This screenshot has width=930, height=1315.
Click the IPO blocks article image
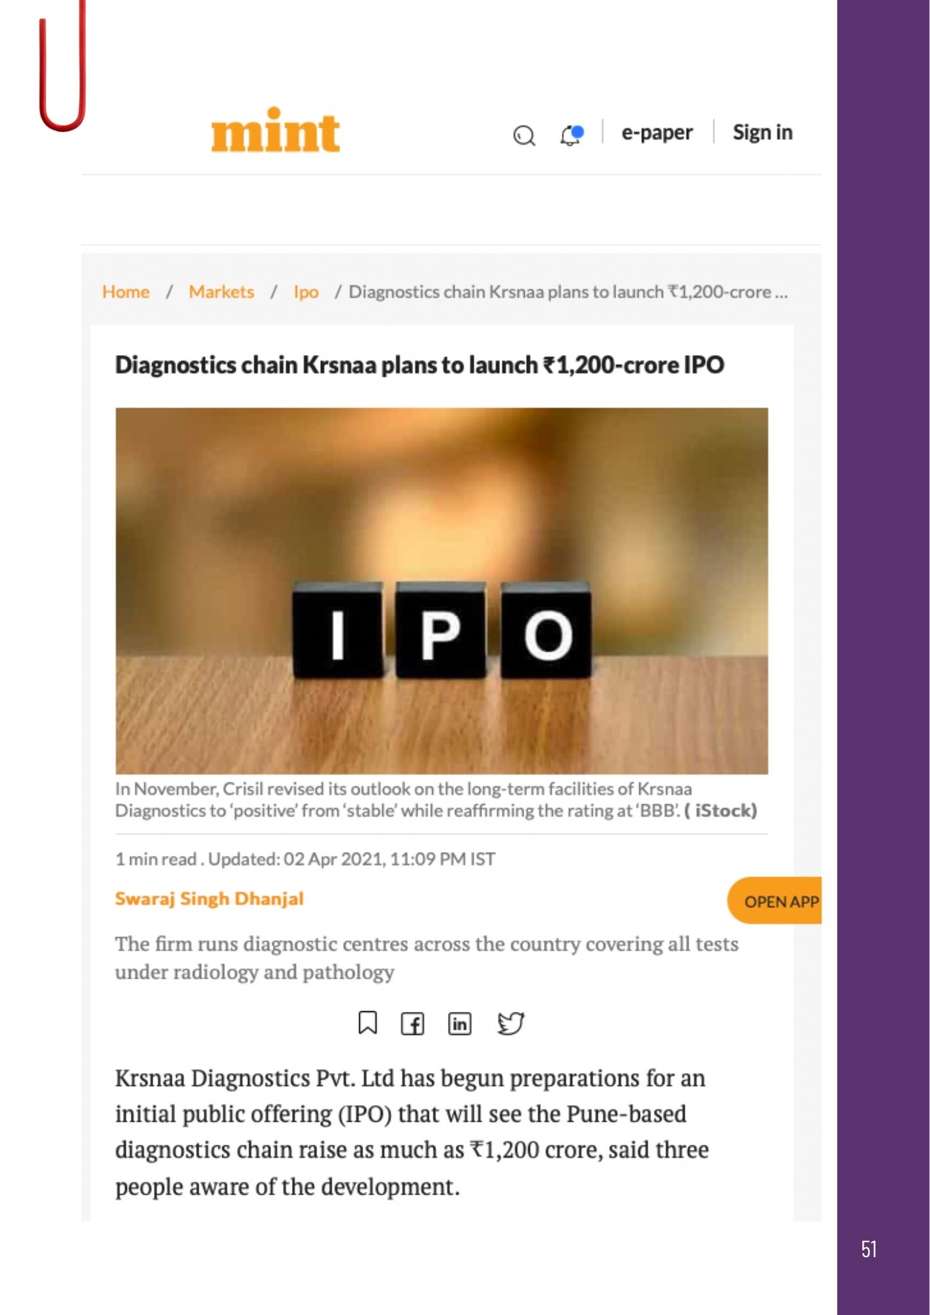[x=441, y=590]
